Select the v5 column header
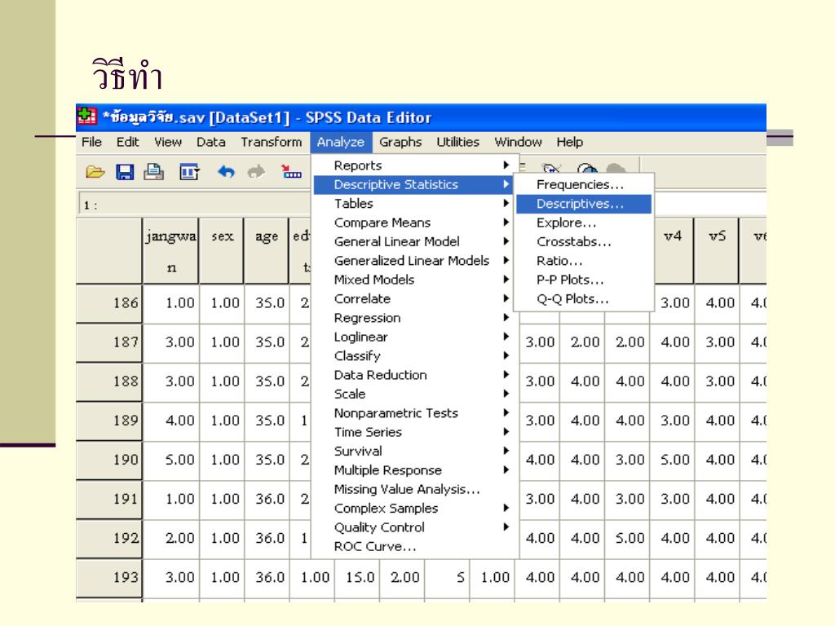The width and height of the screenshot is (835, 626). tap(718, 251)
